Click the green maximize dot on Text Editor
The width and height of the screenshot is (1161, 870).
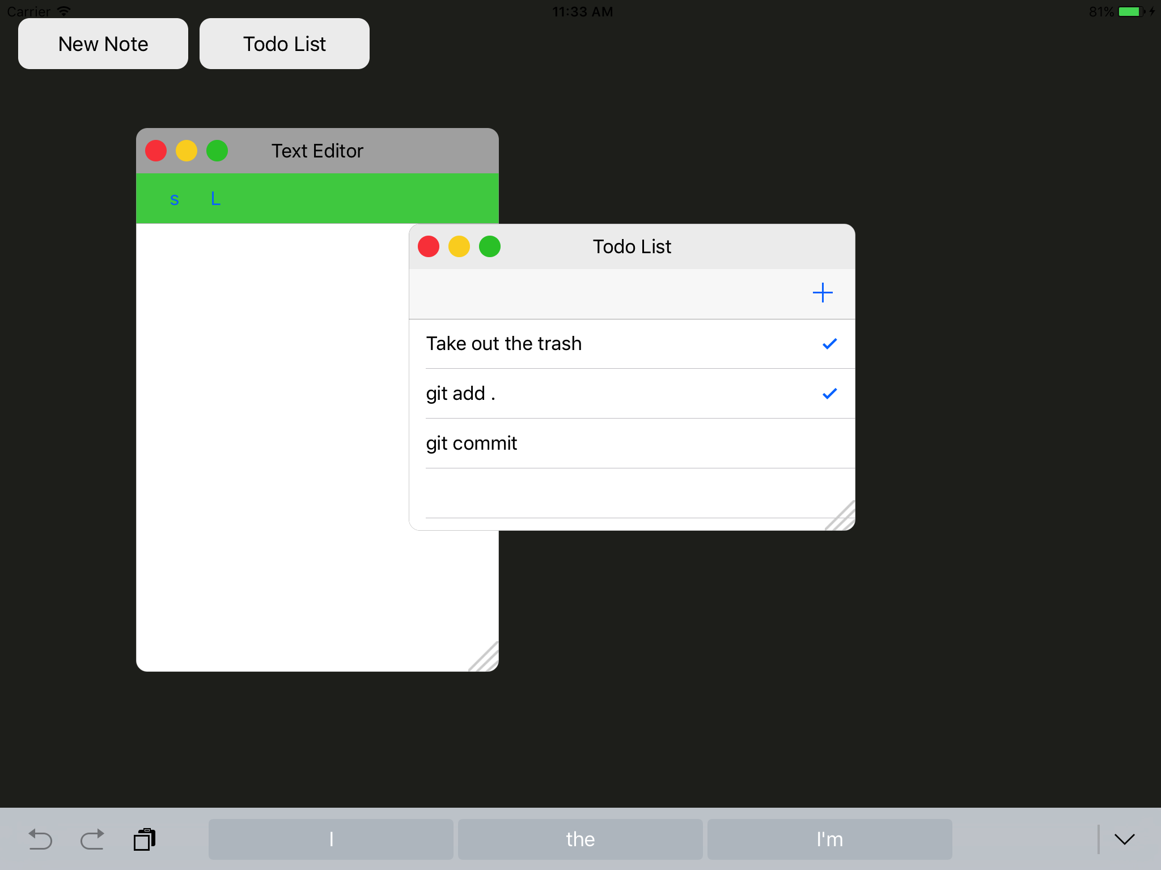(217, 151)
